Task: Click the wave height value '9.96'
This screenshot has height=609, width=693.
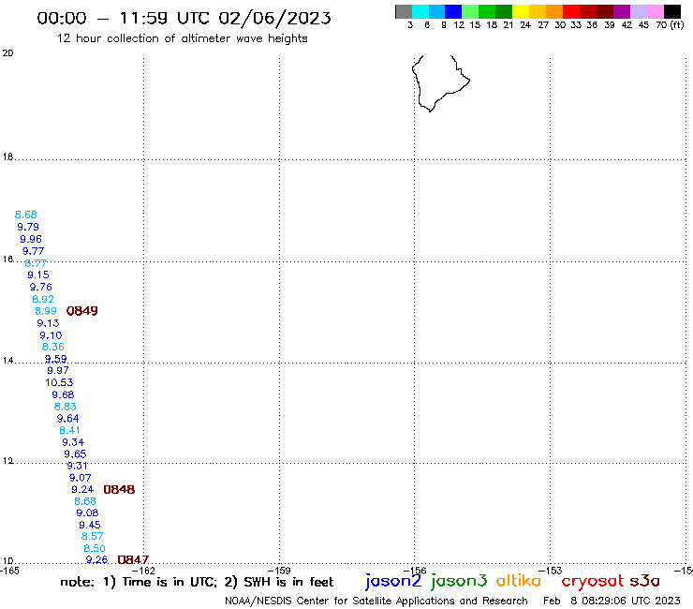Action: (x=31, y=239)
